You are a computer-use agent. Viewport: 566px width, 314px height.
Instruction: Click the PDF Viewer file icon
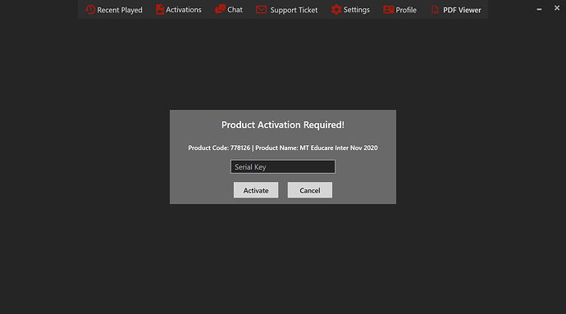pos(436,10)
